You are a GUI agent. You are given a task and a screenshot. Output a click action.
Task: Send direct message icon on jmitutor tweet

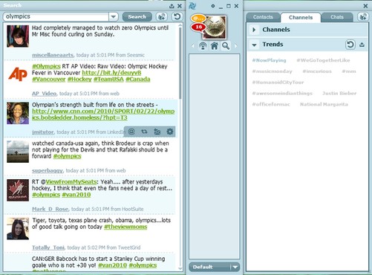click(x=157, y=132)
